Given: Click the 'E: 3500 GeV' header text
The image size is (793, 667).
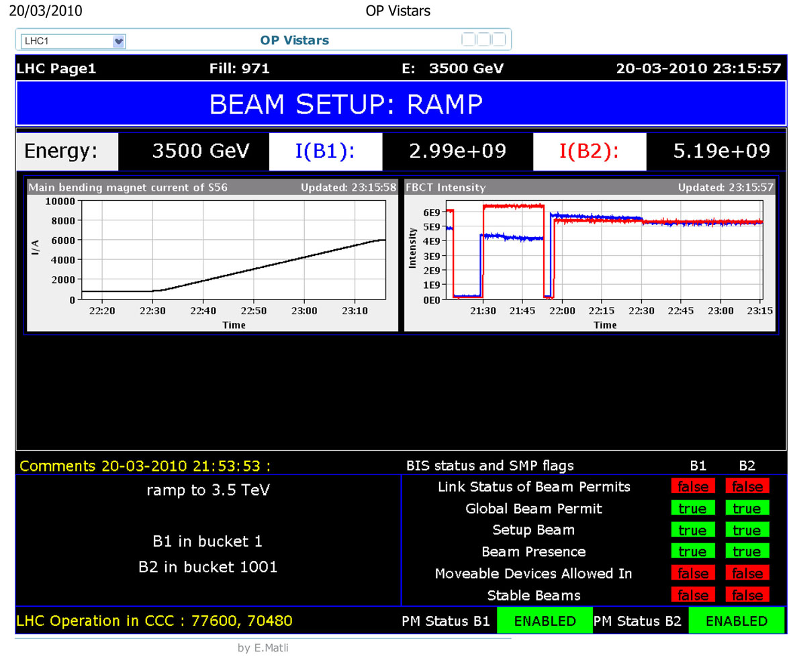Looking at the screenshot, I should click(x=453, y=69).
